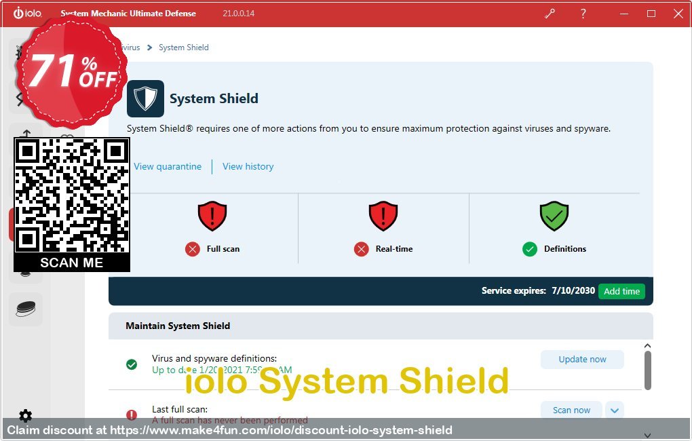Click the green check icon beside Definitions
The width and height of the screenshot is (692, 441).
530,249
